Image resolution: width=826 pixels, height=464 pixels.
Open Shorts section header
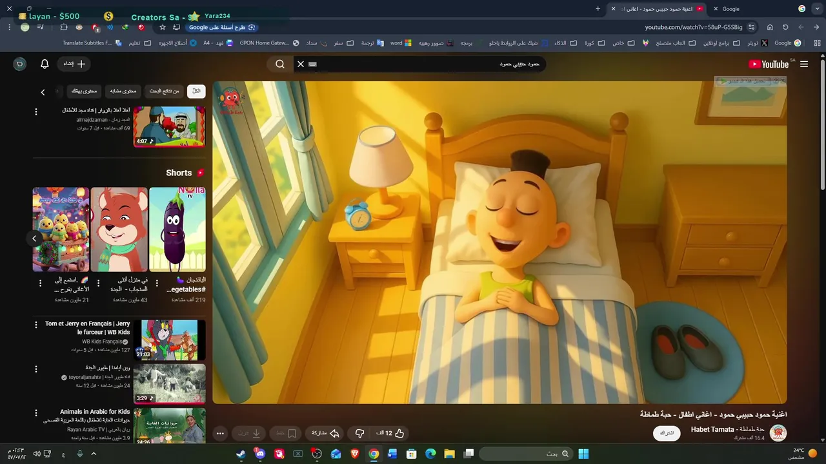(185, 173)
